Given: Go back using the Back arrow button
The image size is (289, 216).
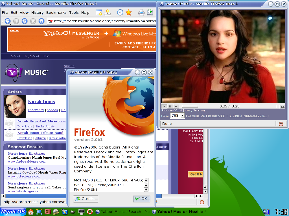Looking at the screenshot, I should [7, 21].
